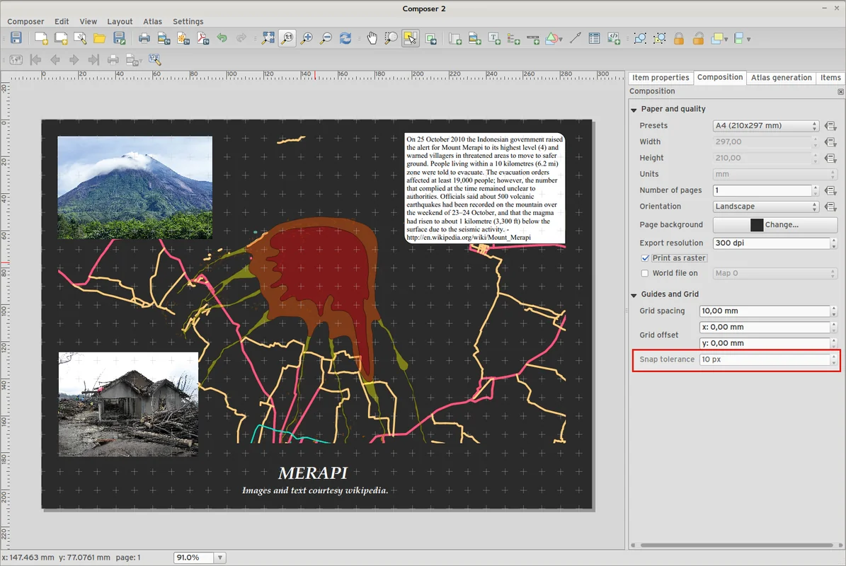Click the Zoom full icon
Screen dimensions: 846x566
tap(268, 38)
